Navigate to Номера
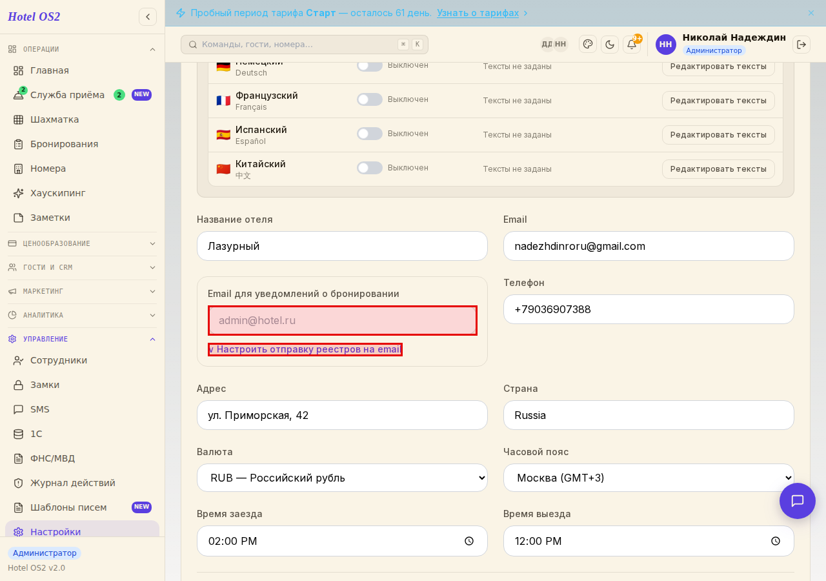 click(x=82, y=168)
